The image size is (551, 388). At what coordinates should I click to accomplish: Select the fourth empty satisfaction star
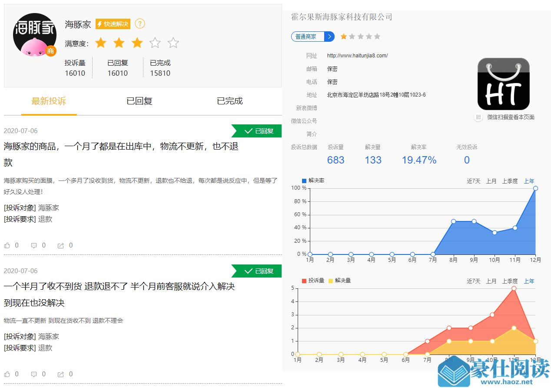155,43
